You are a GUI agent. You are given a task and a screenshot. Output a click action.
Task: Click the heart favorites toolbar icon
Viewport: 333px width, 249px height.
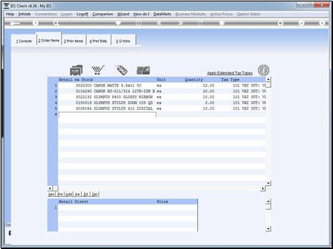coord(119,23)
